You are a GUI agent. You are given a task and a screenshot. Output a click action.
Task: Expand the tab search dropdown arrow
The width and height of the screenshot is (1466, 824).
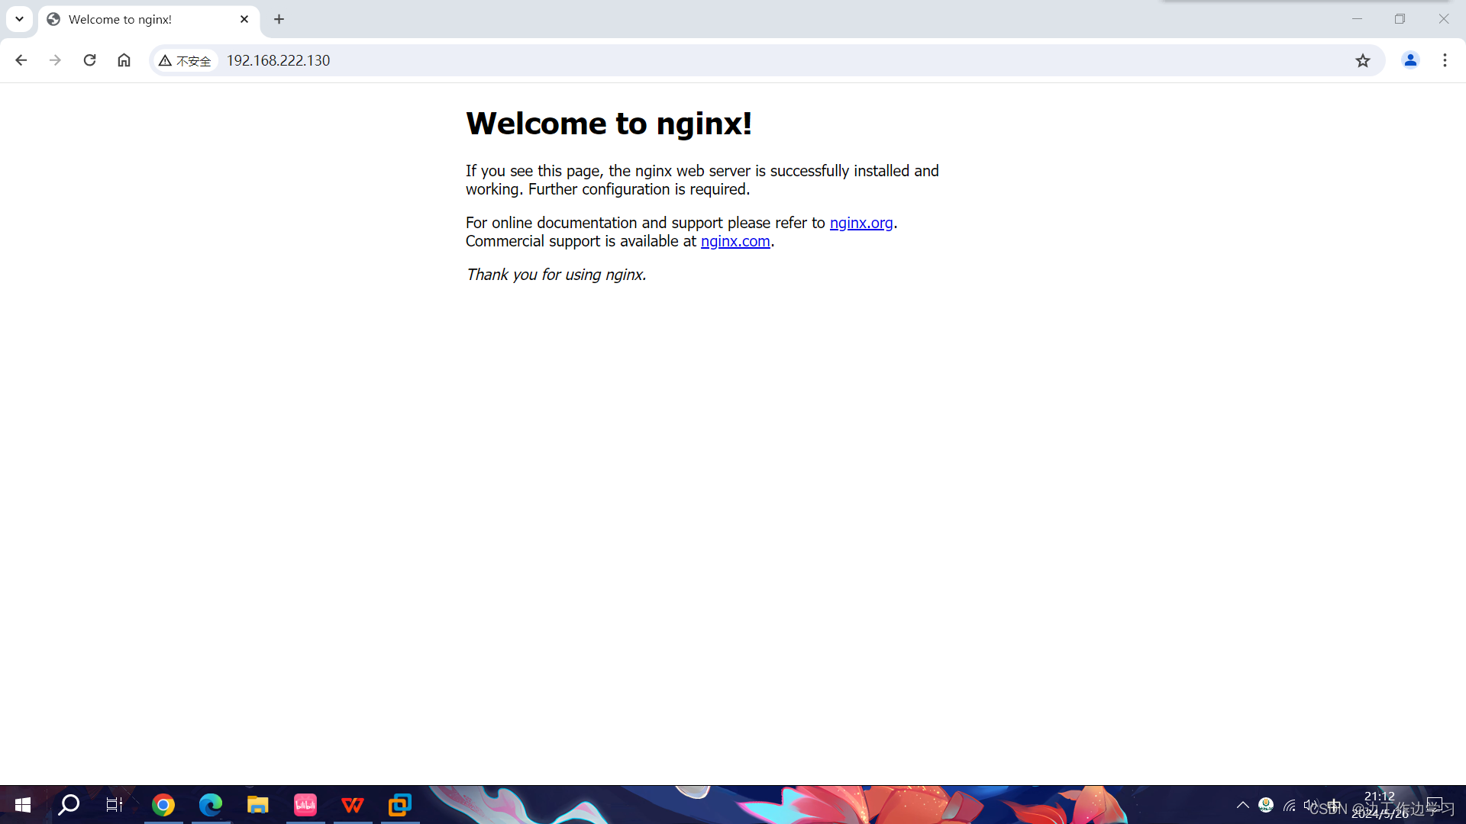(19, 19)
